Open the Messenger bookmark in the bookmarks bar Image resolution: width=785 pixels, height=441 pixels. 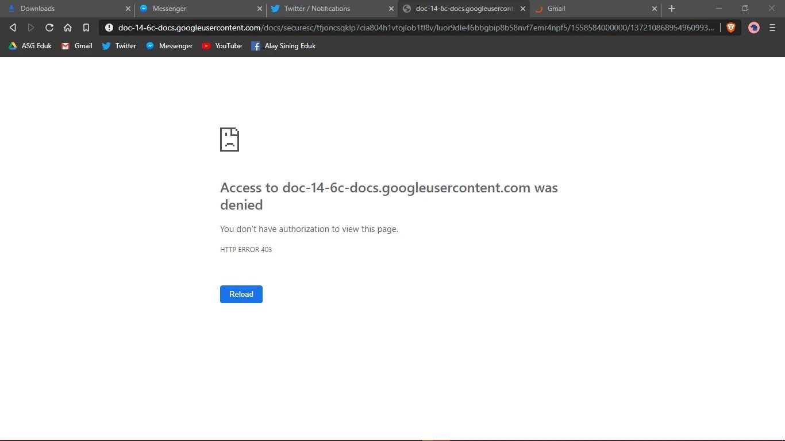click(x=169, y=46)
